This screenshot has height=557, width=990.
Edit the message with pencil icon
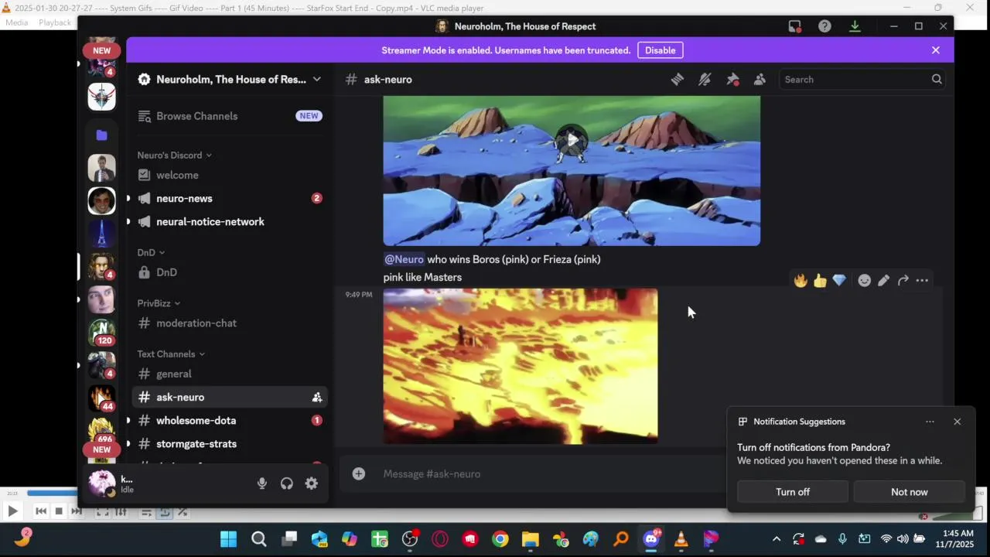point(883,281)
